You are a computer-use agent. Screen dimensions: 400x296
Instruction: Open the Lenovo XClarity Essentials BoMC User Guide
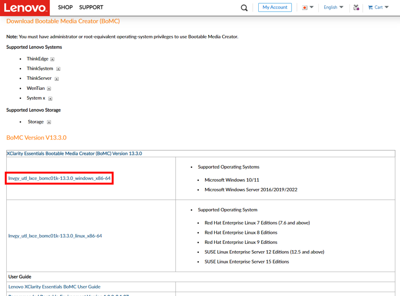pos(54,286)
